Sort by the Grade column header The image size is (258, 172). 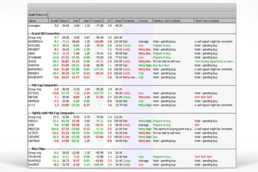click(54, 21)
